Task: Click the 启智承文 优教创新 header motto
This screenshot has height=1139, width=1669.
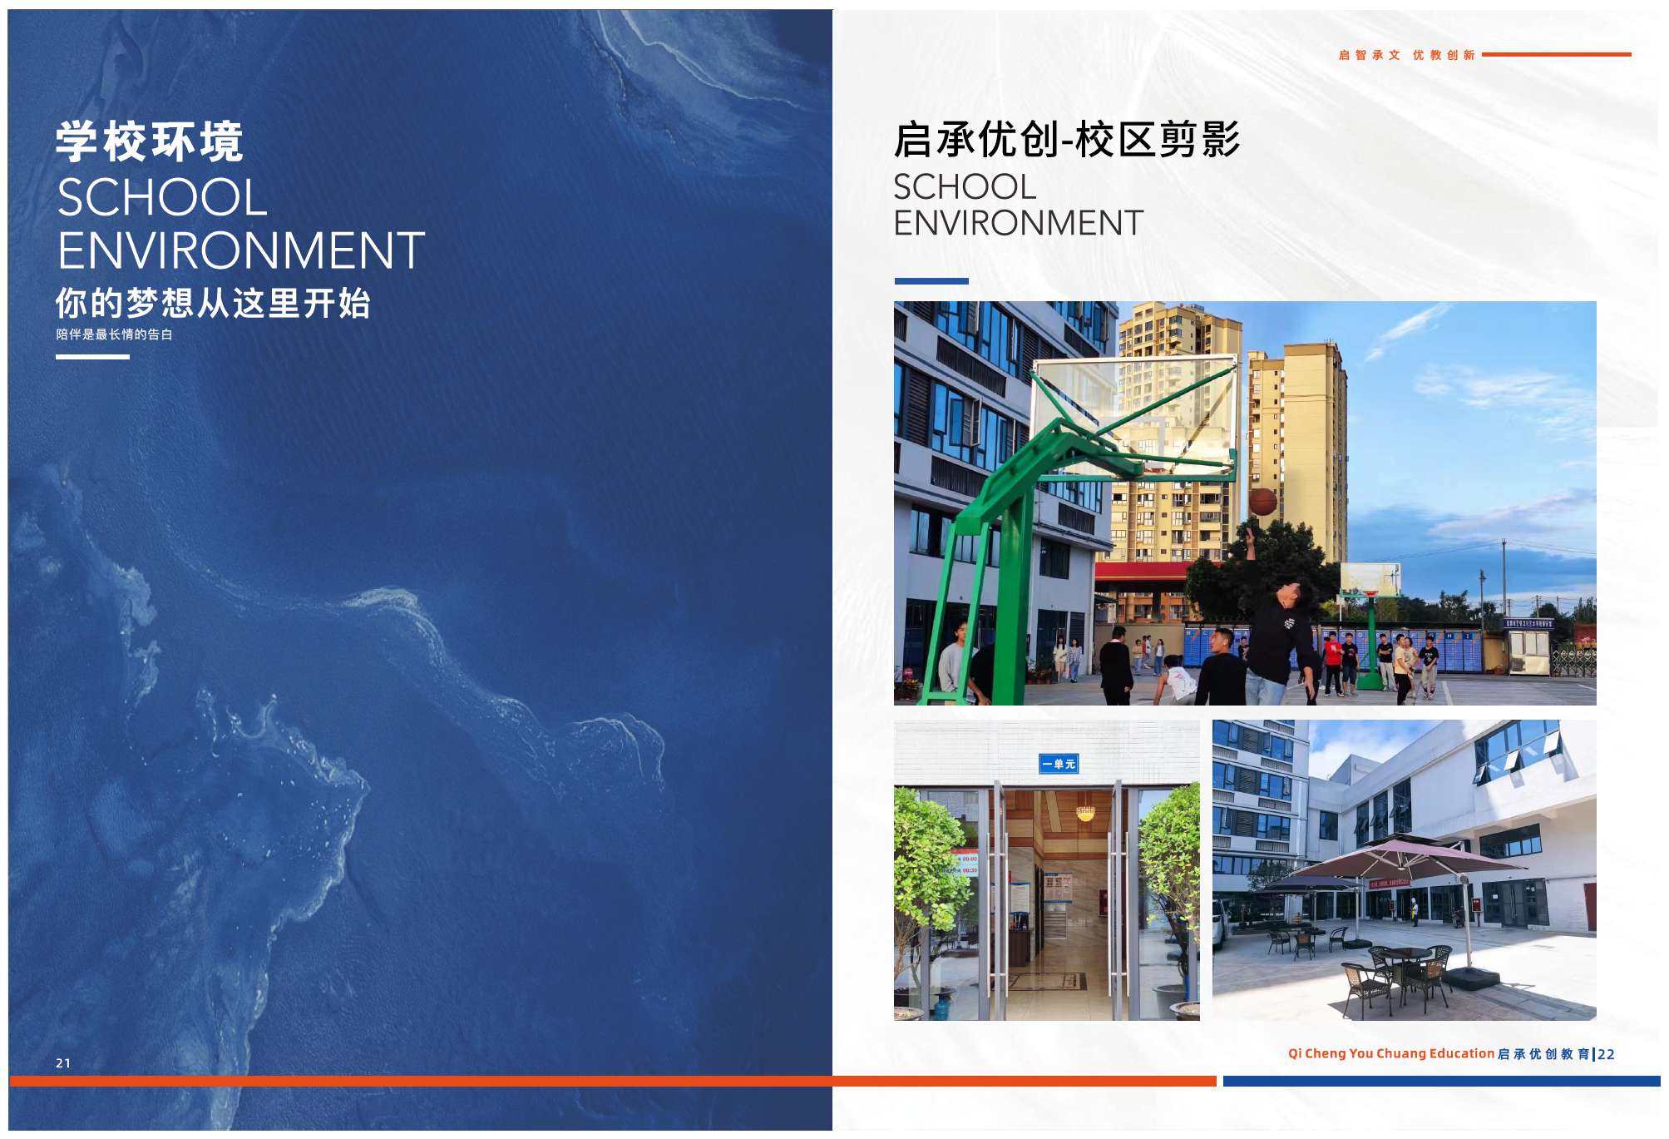Action: (x=1406, y=55)
